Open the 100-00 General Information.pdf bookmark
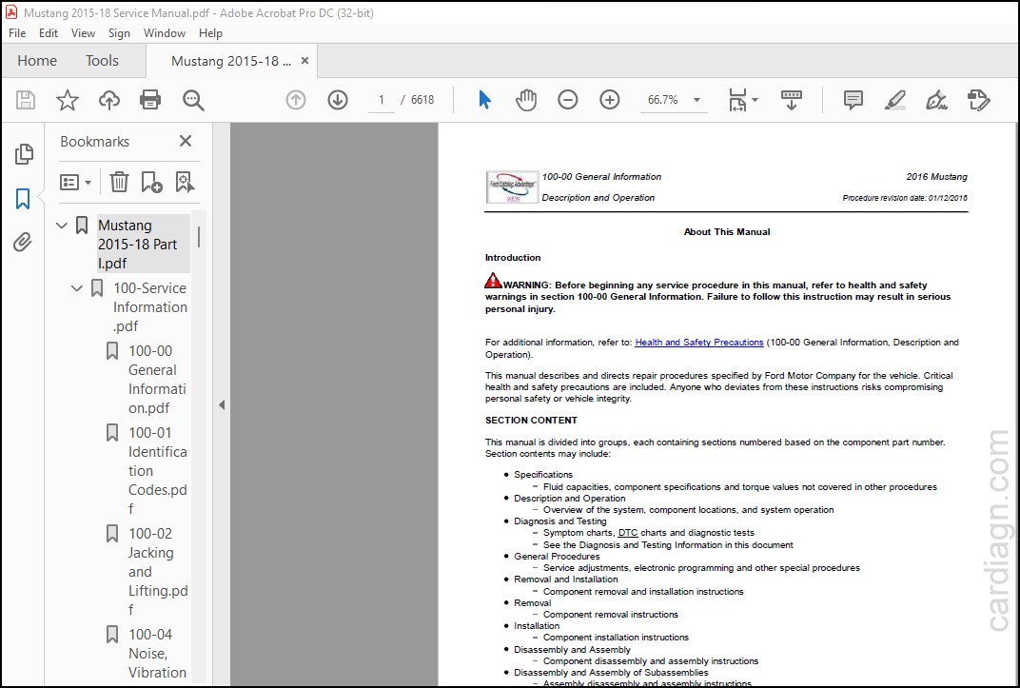This screenshot has height=688, width=1020. (157, 379)
